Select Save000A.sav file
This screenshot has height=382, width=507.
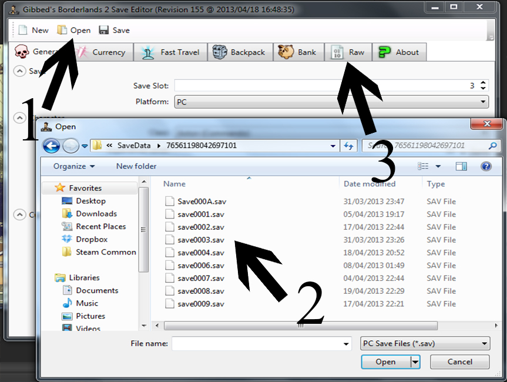(x=202, y=202)
